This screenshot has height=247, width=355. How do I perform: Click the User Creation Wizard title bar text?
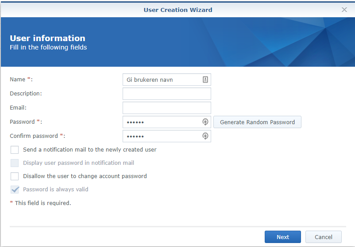coord(177,10)
